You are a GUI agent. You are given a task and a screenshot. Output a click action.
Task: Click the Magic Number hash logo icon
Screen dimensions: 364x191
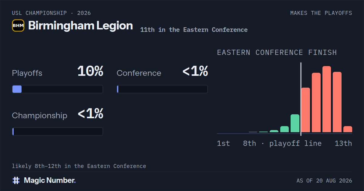coord(16,180)
